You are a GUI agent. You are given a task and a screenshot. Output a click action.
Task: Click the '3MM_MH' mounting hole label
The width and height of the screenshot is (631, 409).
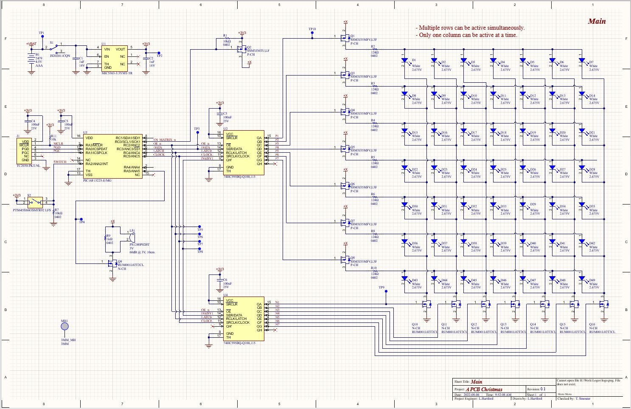point(68,340)
